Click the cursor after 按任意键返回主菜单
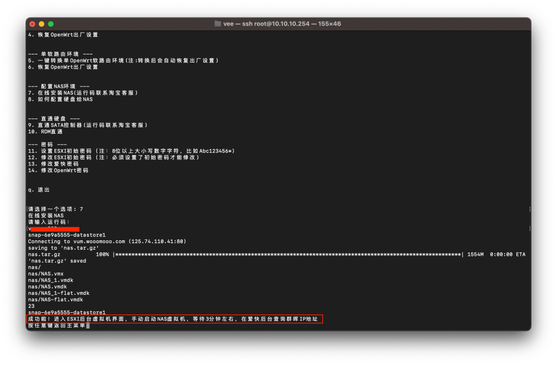557x365 pixels. (x=88, y=326)
